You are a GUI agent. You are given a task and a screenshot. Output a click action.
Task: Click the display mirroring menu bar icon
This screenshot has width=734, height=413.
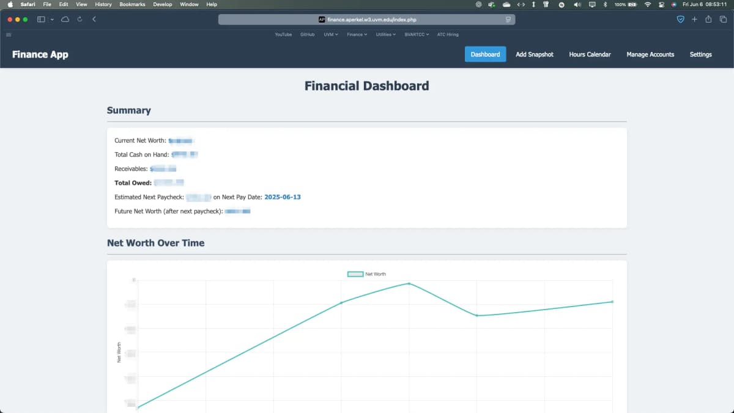[x=591, y=4]
